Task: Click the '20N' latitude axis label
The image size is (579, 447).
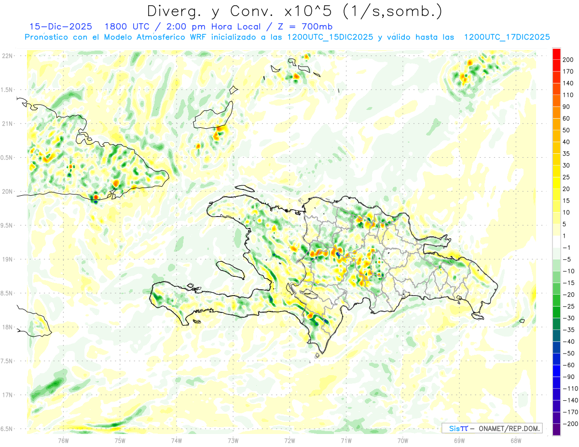Action: point(8,191)
